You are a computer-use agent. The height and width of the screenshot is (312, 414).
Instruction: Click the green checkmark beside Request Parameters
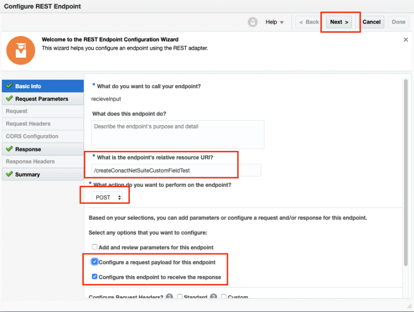point(9,99)
